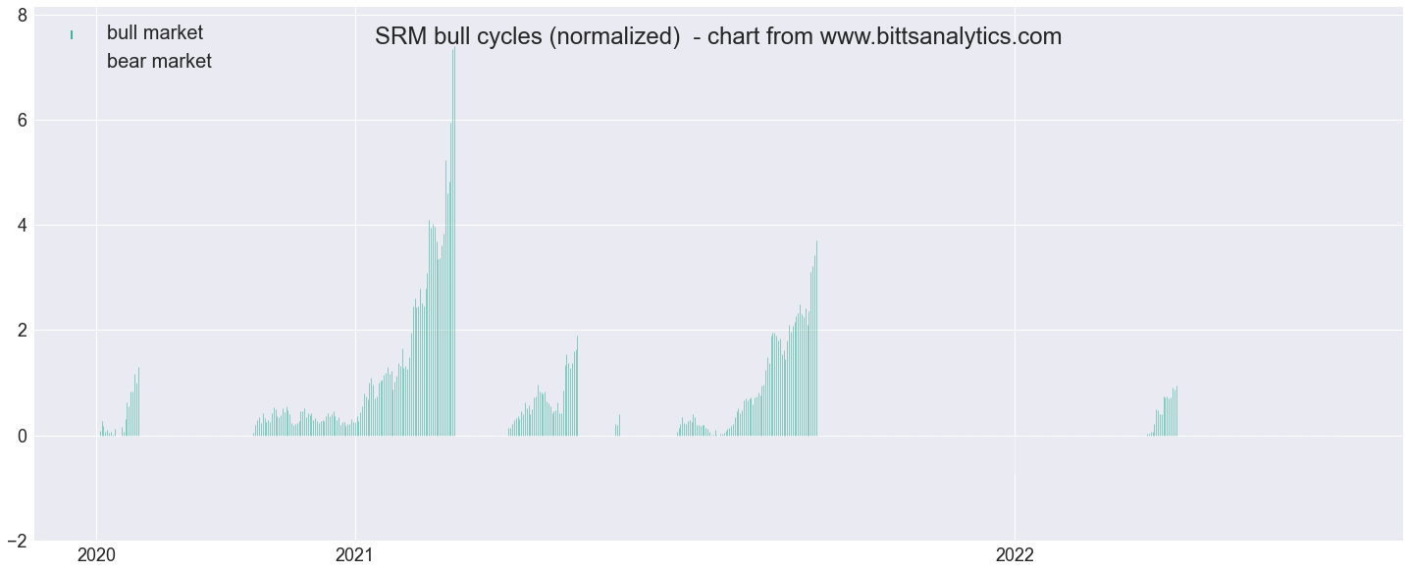Click the bull market legend label
Screen dimensions: 1409x572
(x=154, y=33)
